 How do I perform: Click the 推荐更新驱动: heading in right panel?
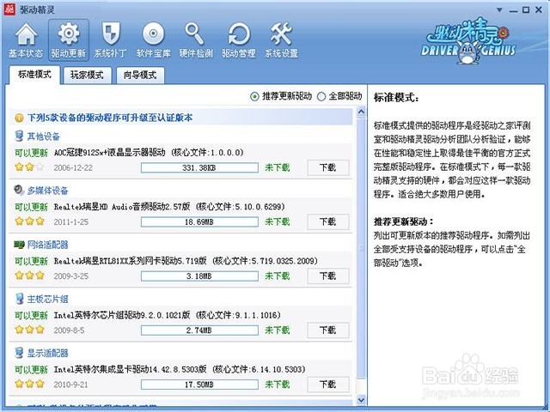click(404, 221)
